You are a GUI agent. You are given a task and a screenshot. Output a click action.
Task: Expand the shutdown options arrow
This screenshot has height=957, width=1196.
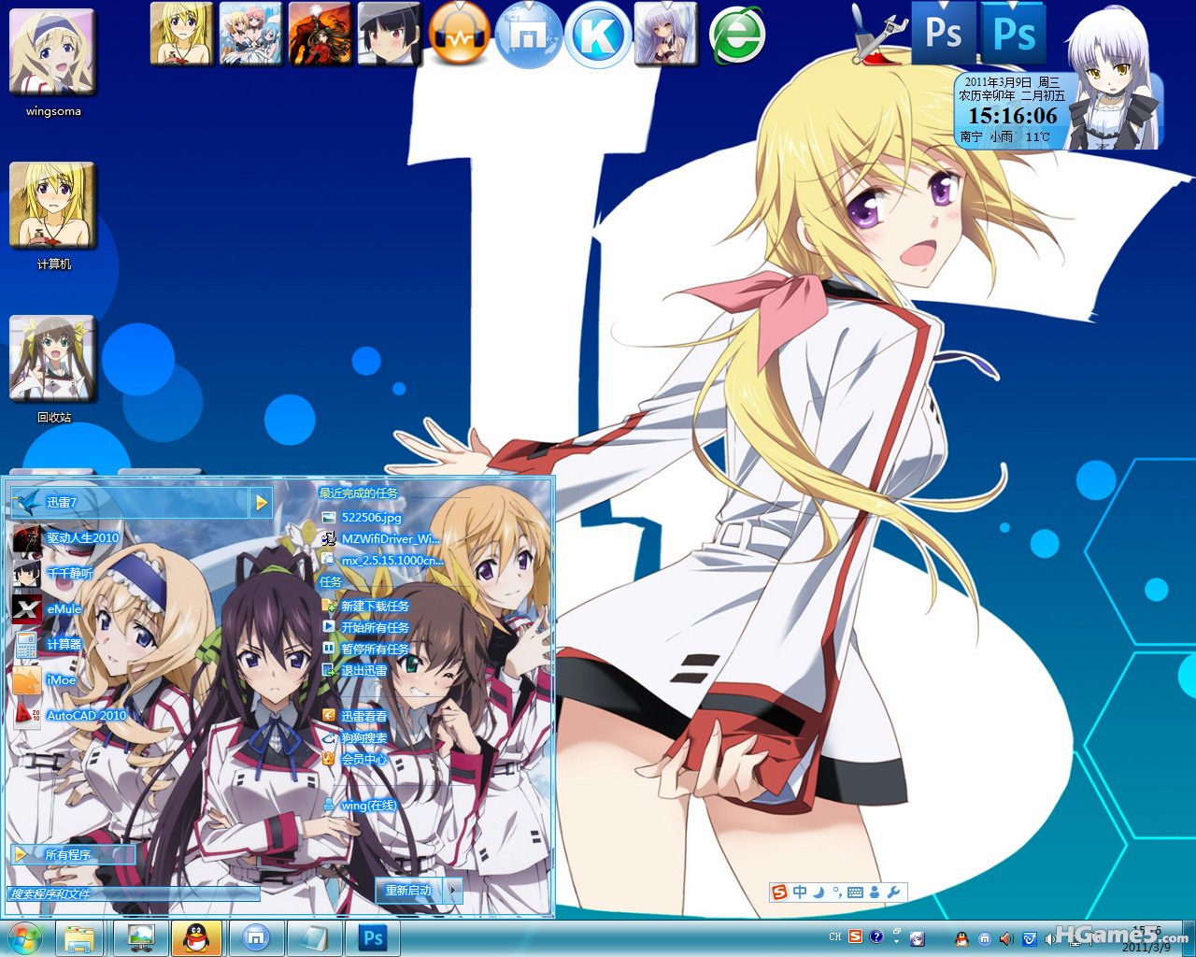click(453, 890)
